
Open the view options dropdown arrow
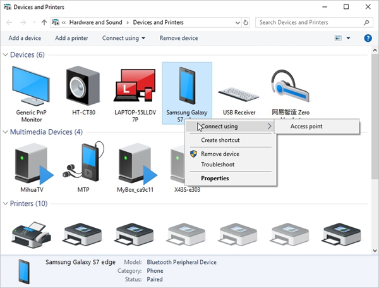pyautogui.click(x=348, y=38)
